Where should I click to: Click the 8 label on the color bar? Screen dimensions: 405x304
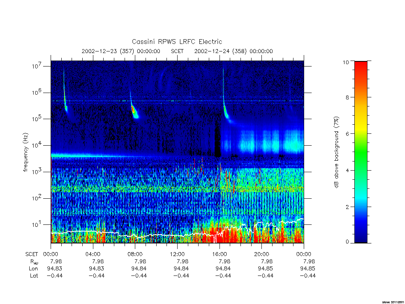(347, 97)
